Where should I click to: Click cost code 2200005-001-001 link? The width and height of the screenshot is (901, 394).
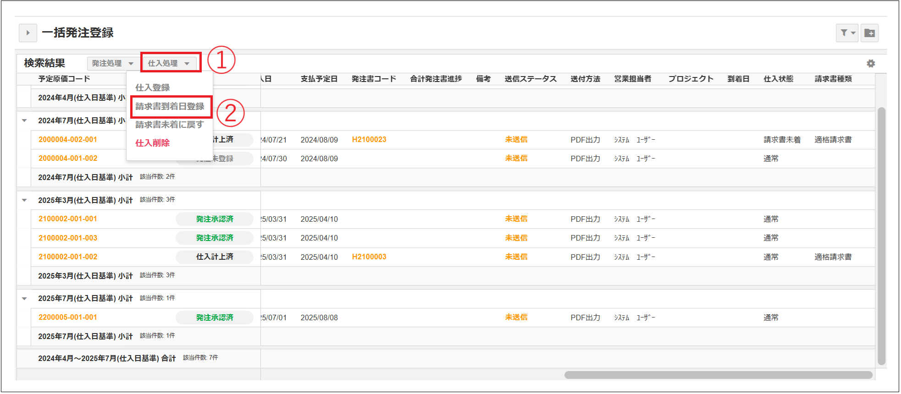click(68, 317)
